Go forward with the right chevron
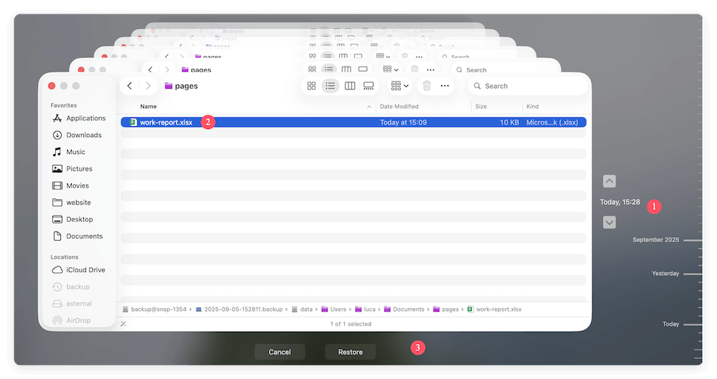717x379 pixels. click(148, 86)
